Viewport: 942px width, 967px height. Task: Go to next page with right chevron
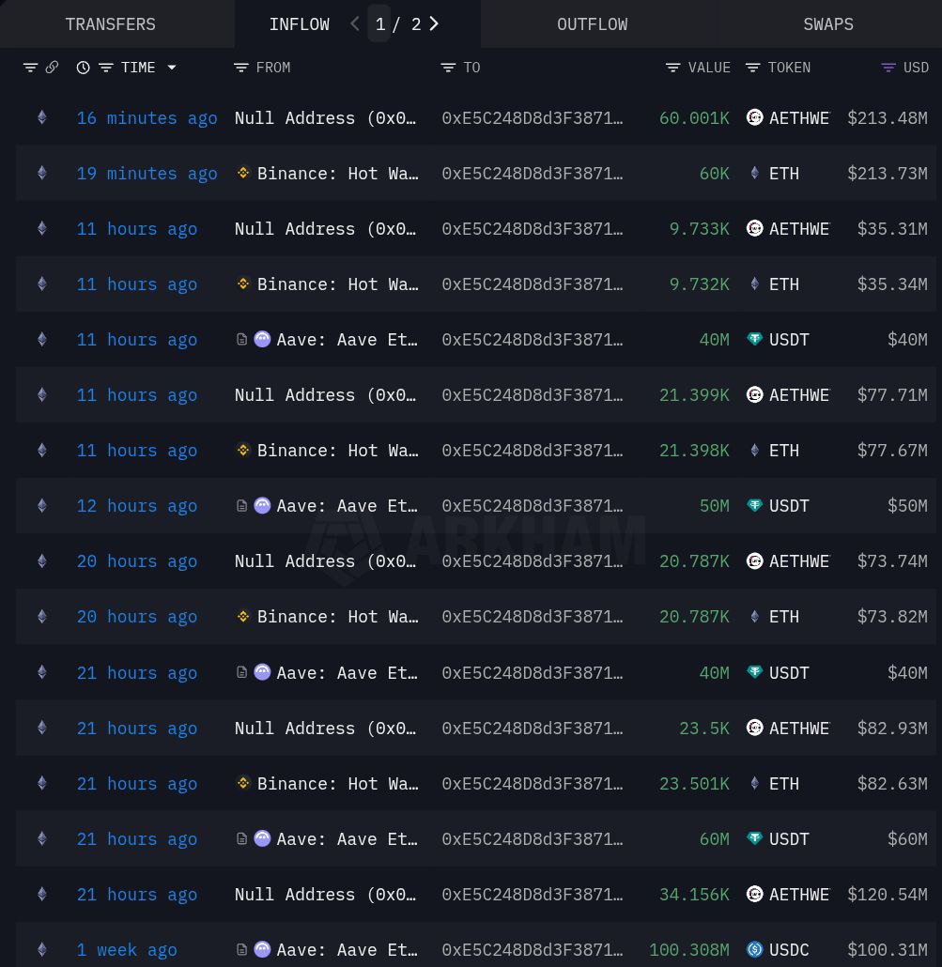coord(433,23)
